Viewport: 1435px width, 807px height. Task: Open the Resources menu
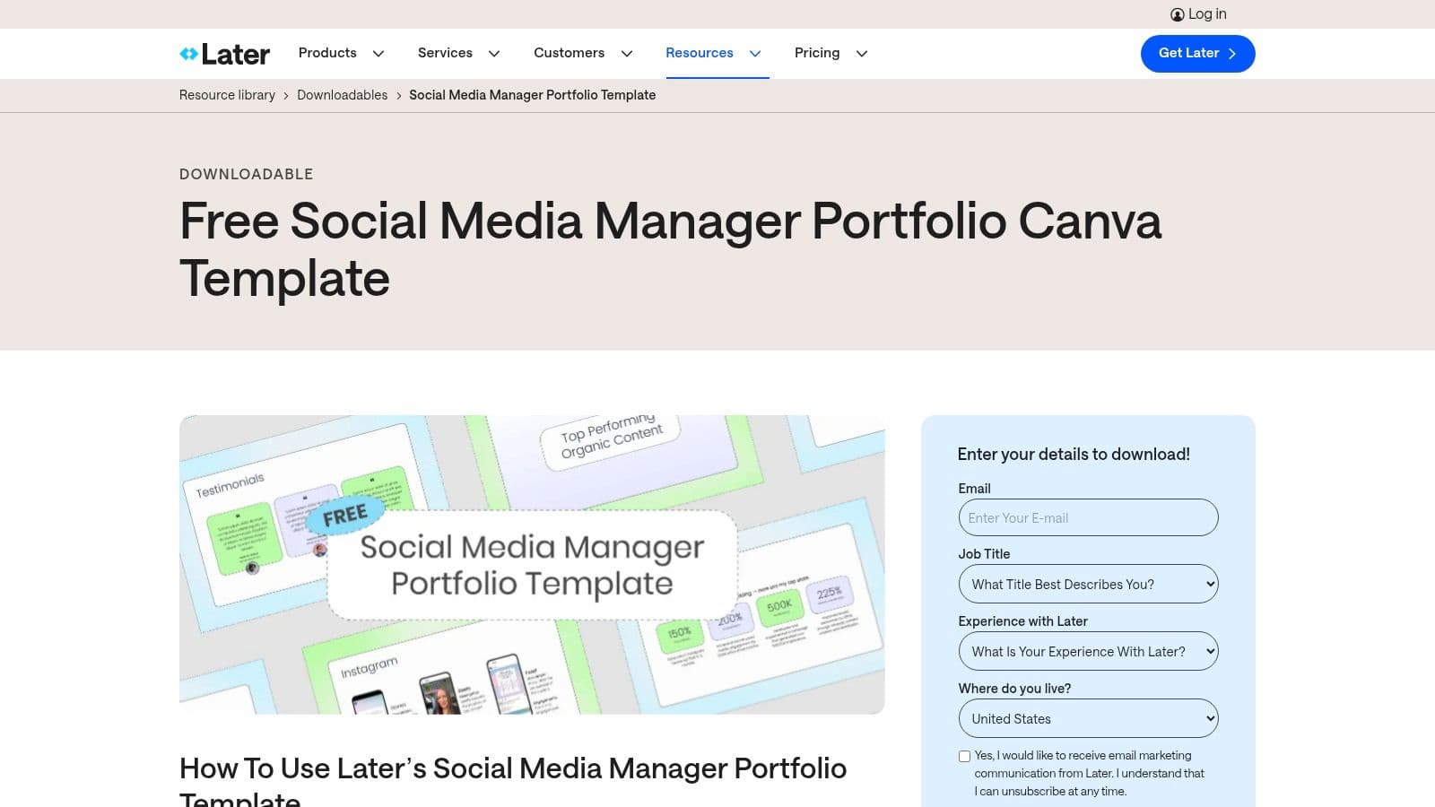click(x=700, y=53)
